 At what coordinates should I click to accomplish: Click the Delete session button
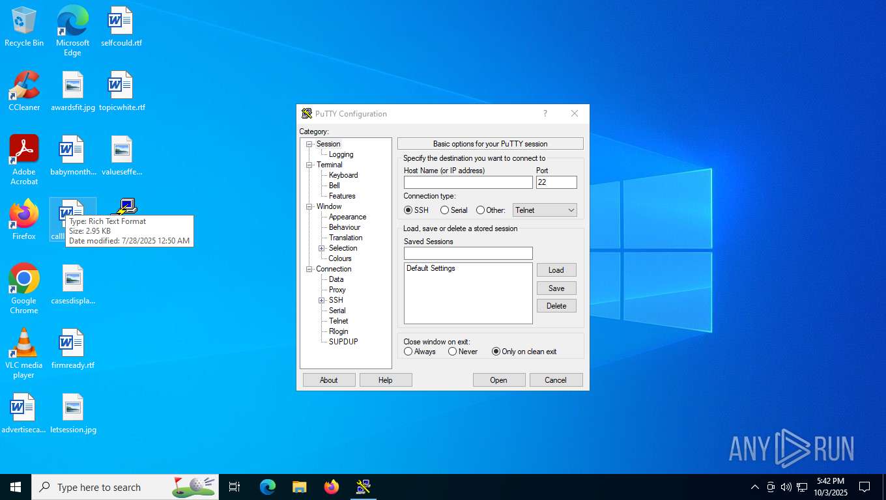point(556,306)
